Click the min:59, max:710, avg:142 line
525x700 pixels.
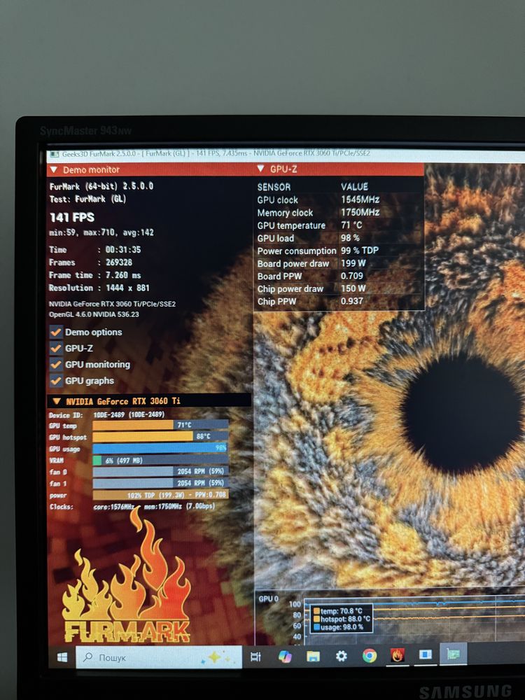click(x=101, y=232)
